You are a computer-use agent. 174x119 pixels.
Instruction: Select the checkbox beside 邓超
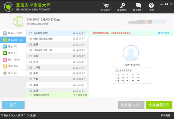coord(30,56)
